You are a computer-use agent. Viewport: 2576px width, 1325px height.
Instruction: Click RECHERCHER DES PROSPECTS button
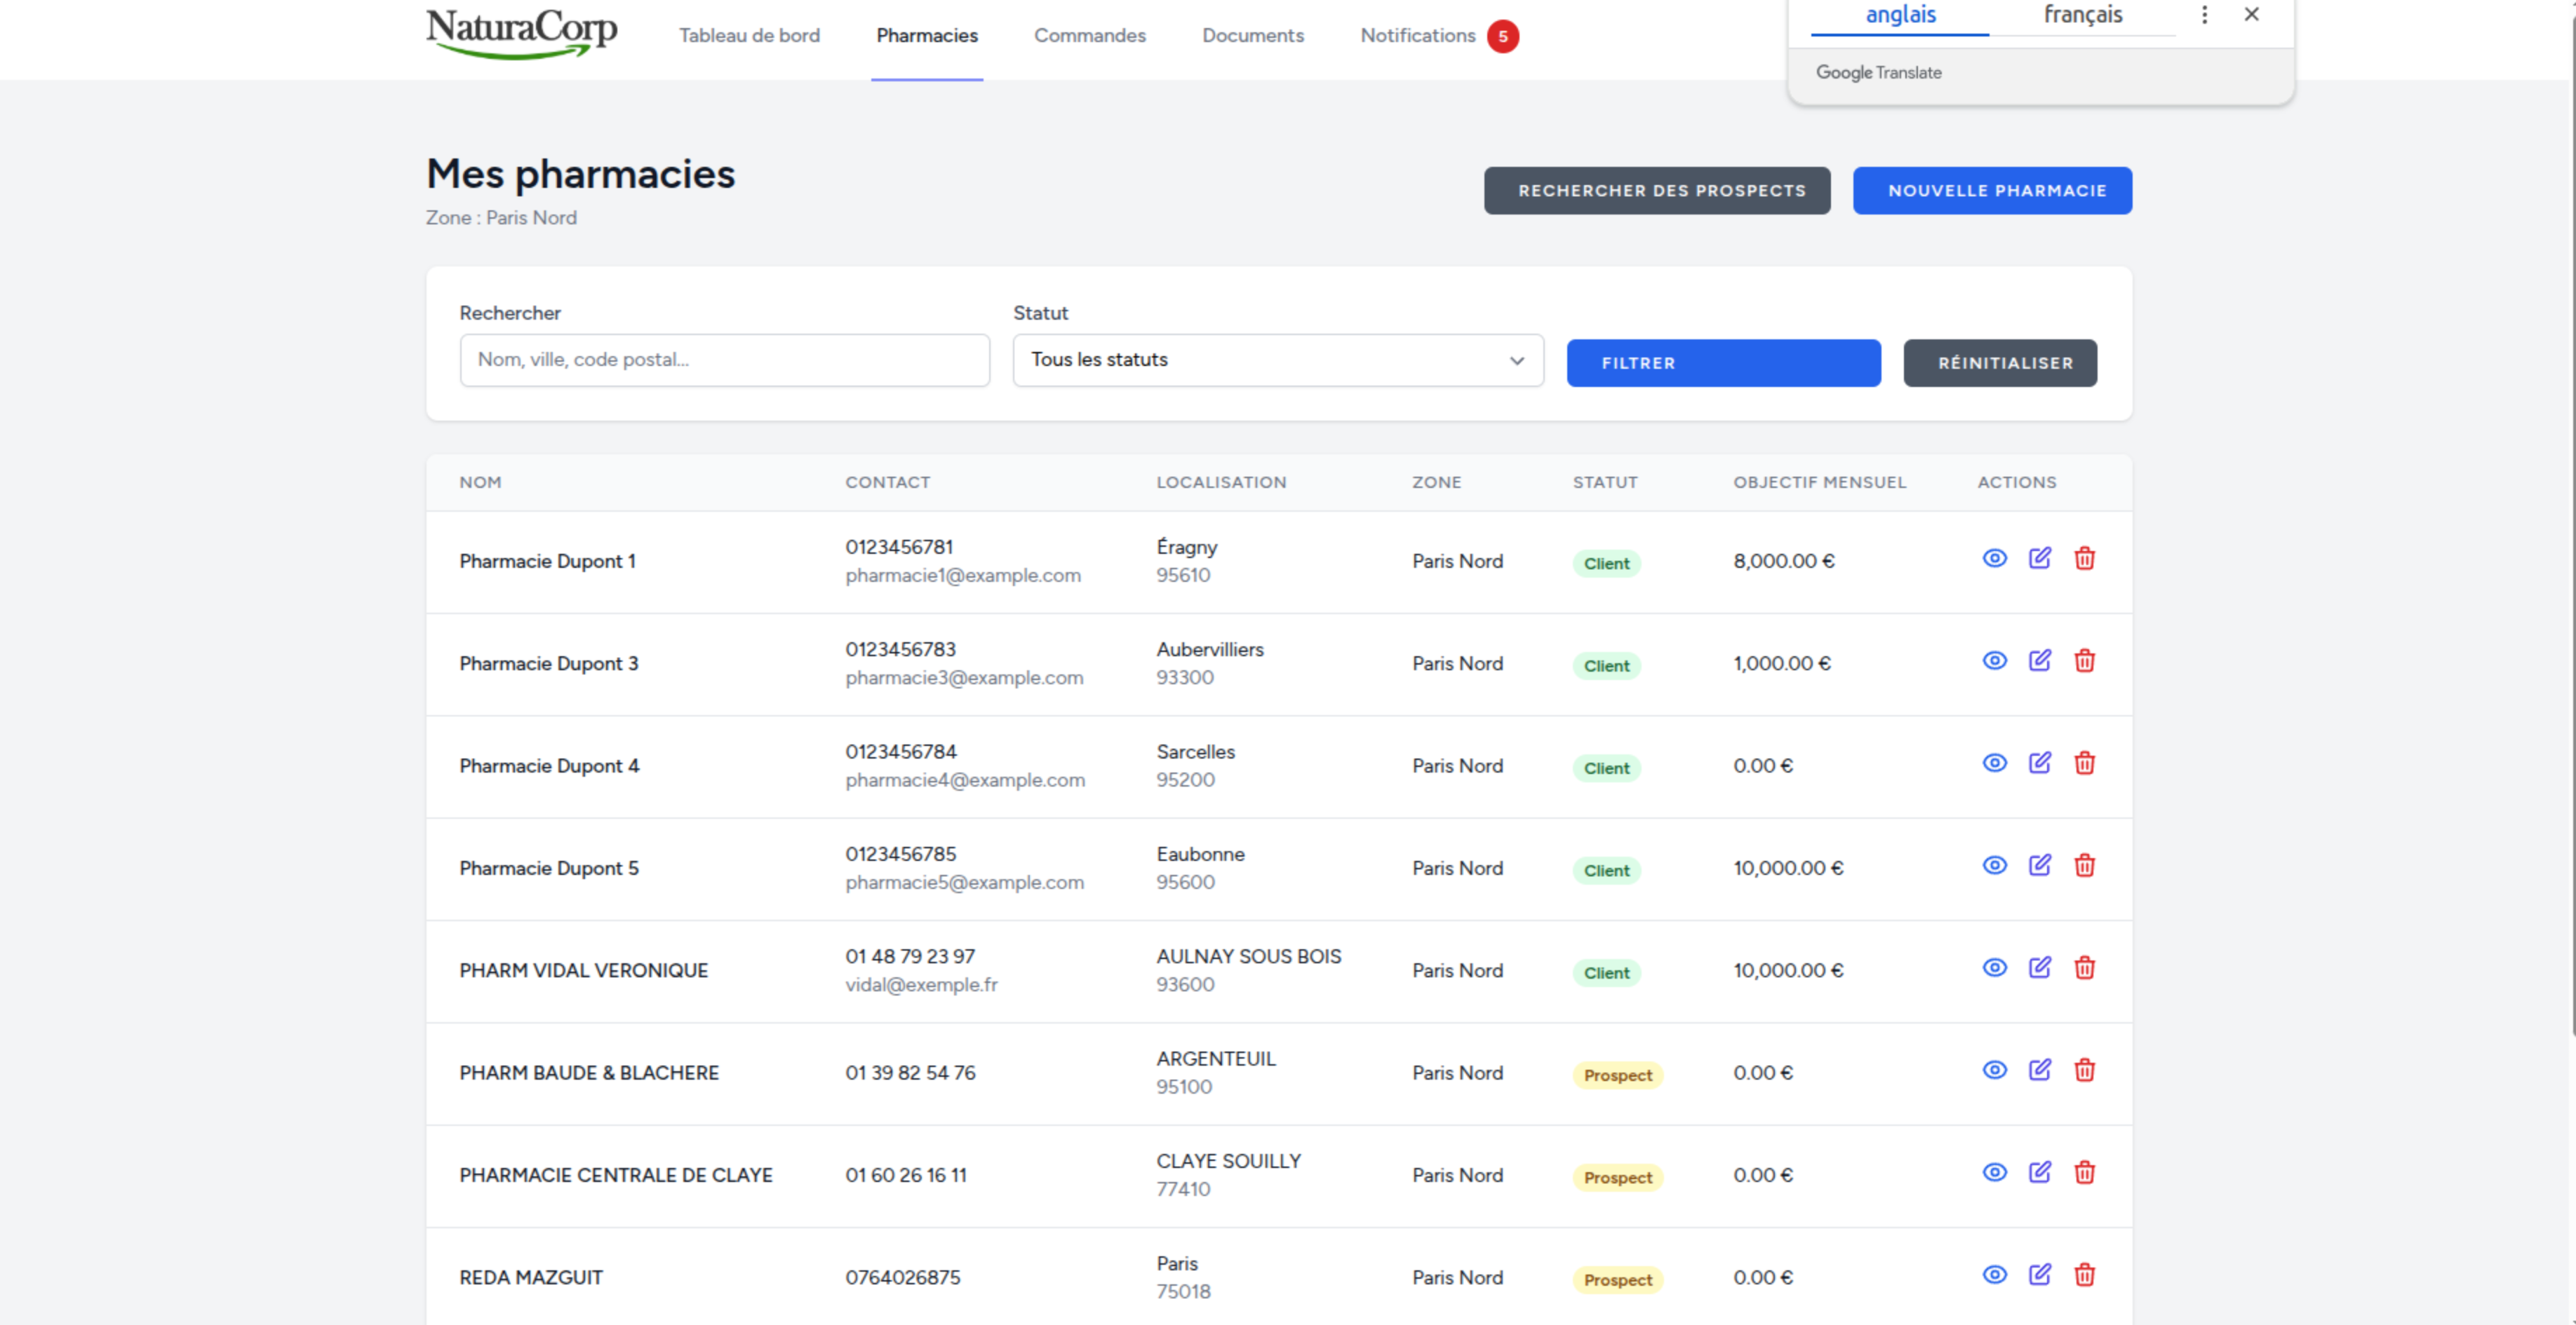point(1656,191)
